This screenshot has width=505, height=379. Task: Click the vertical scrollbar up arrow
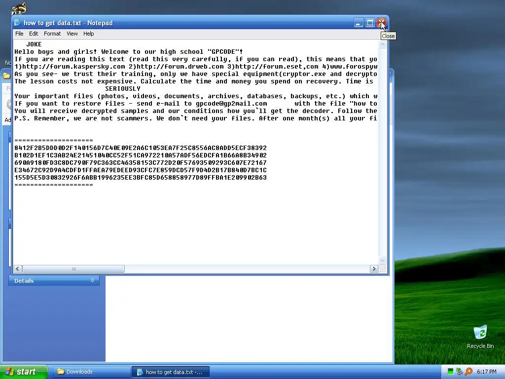coord(382,44)
